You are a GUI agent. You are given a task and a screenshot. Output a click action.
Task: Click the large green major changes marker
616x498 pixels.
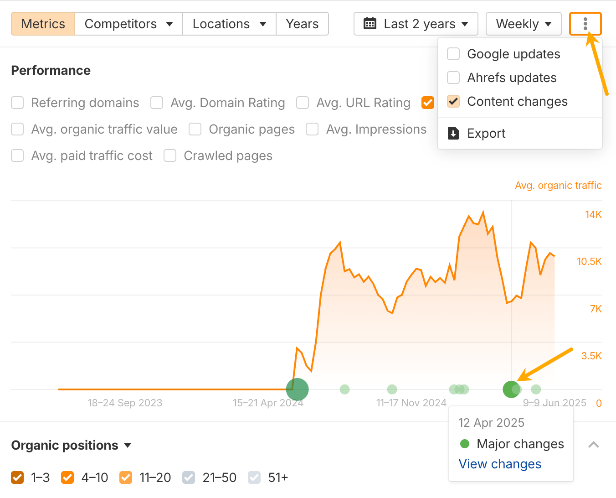click(511, 389)
